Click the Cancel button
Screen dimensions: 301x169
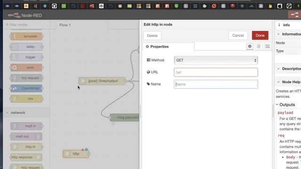pos(238,36)
